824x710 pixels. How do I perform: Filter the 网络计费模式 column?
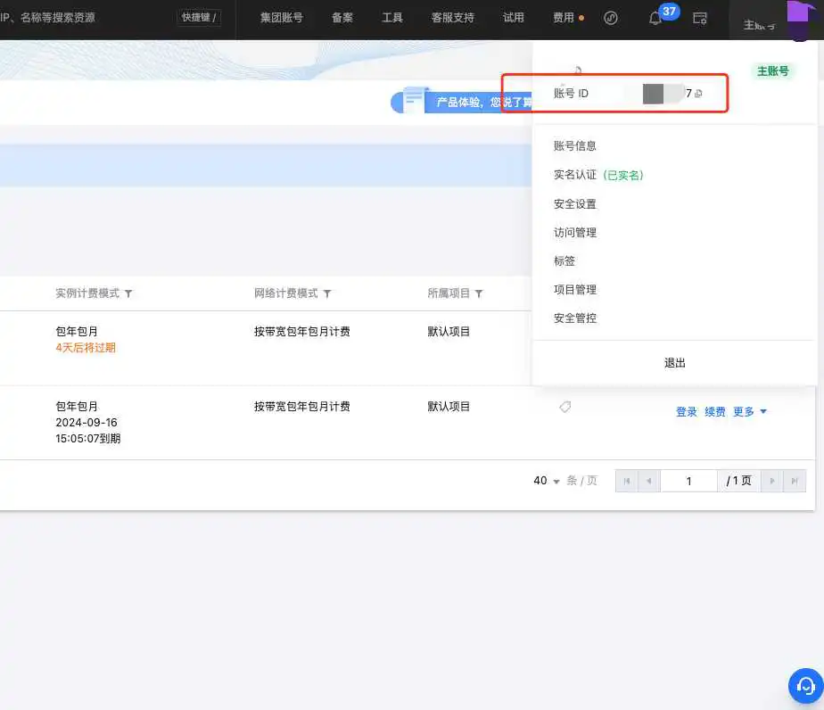coord(327,293)
